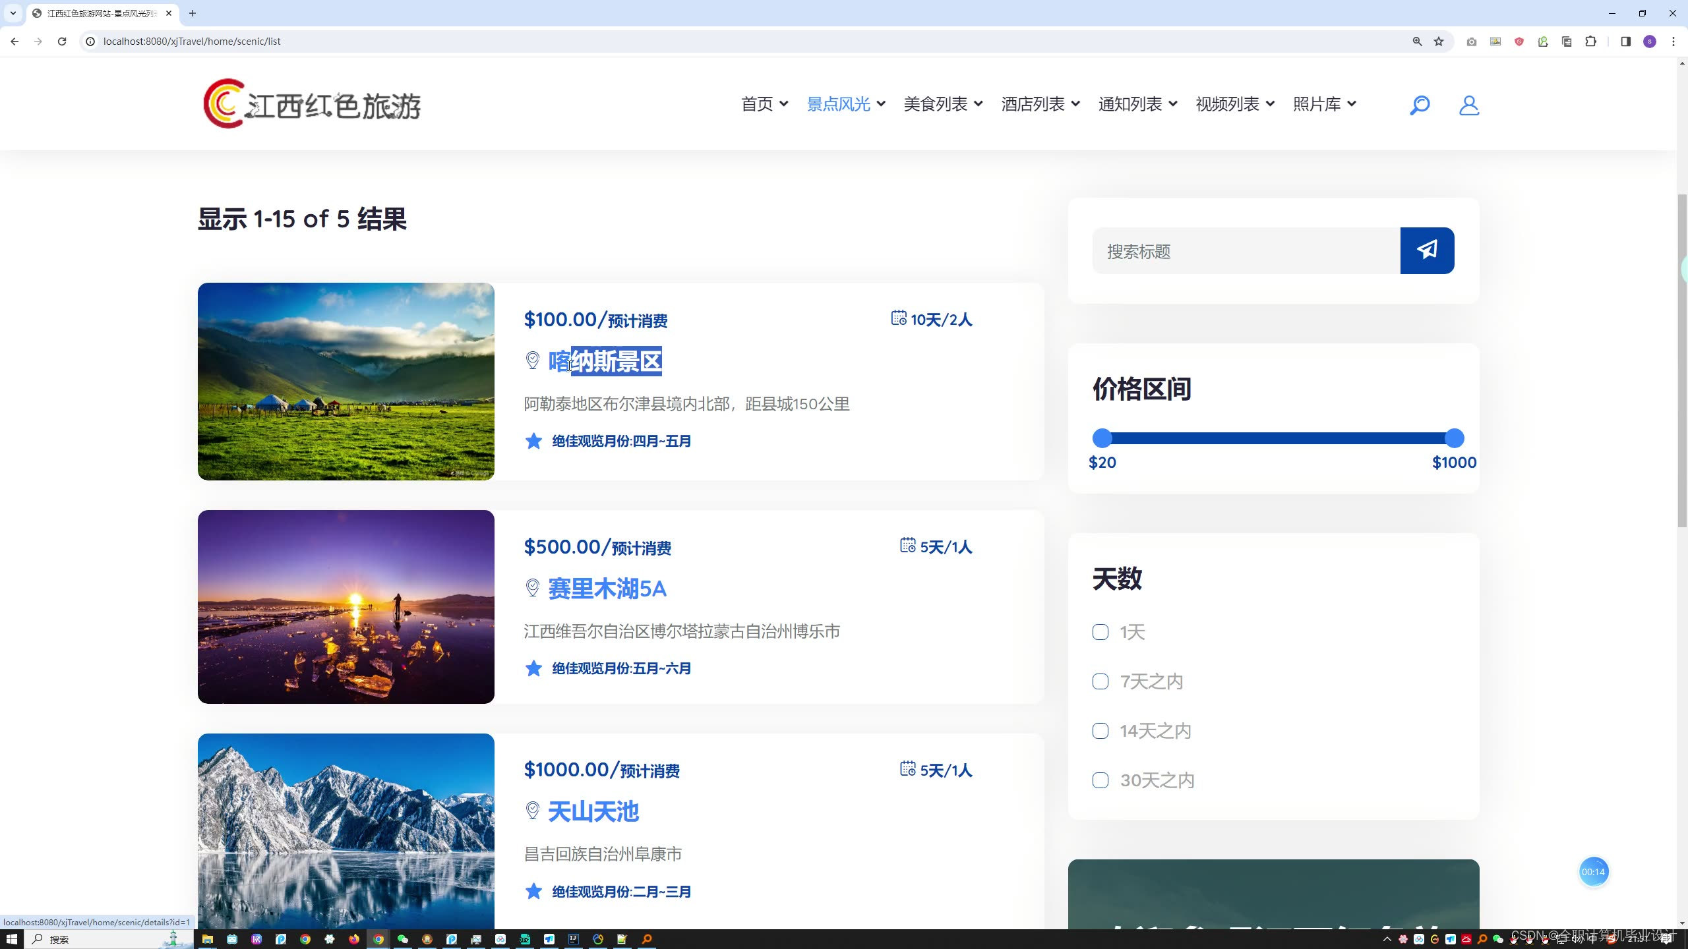Screen dimensions: 1688x949
Task: Open the browser extensions puzzle icon
Action: pos(1590,42)
